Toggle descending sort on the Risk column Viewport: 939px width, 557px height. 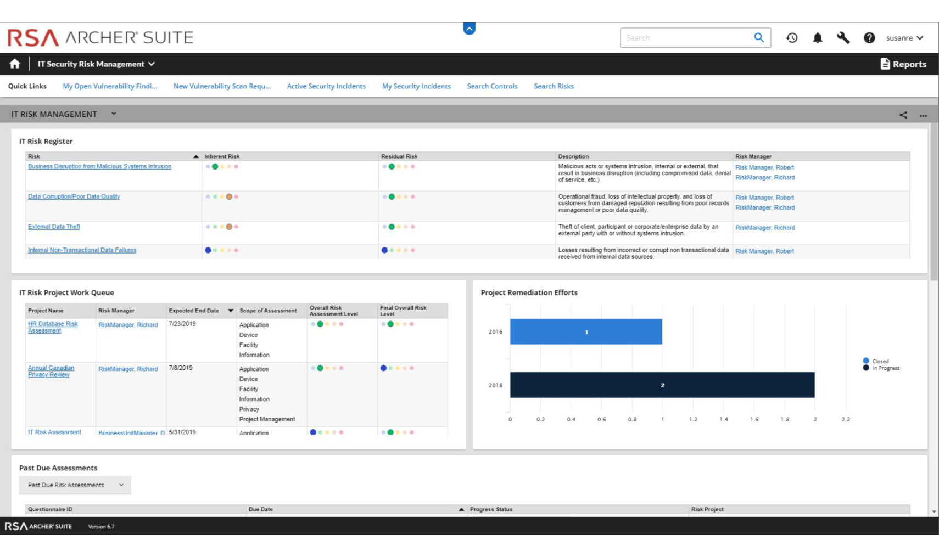(195, 156)
